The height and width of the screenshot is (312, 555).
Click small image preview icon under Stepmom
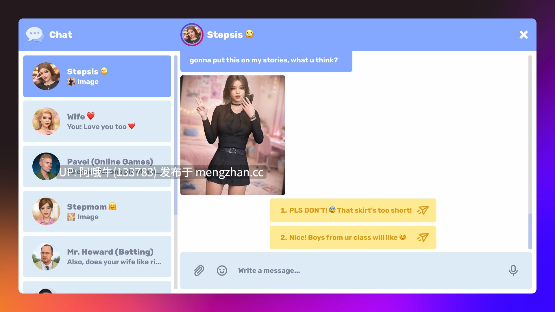71,217
